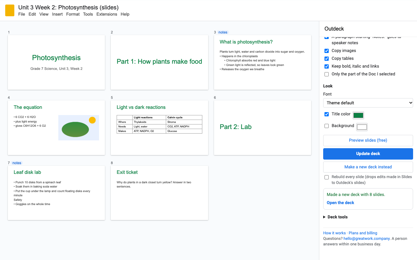The width and height of the screenshot is (417, 260).
Task: Open the Font dropdown showing Theme default
Action: (368, 103)
